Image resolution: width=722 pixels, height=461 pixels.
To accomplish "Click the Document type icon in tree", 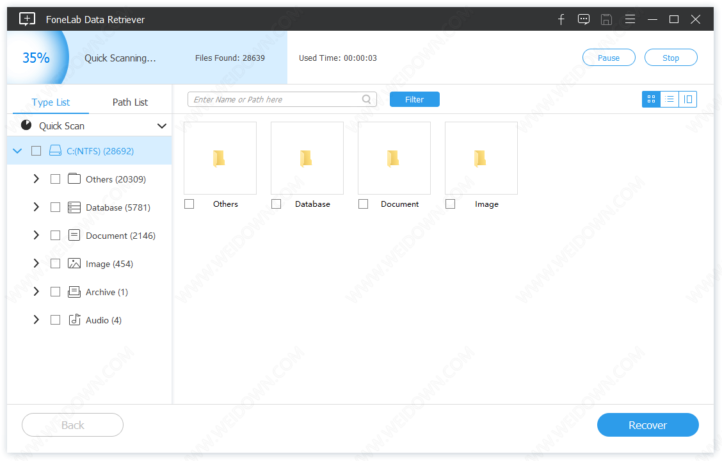I will coord(74,236).
